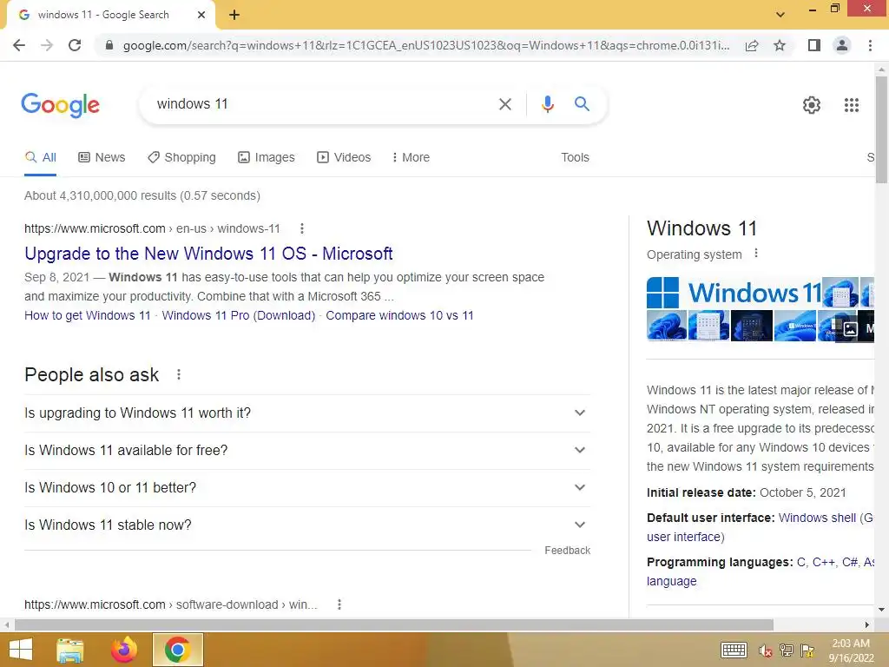The height and width of the screenshot is (667, 889).
Task: Follow the "Windows 11 Pro (Download)" link
Action: tap(238, 315)
